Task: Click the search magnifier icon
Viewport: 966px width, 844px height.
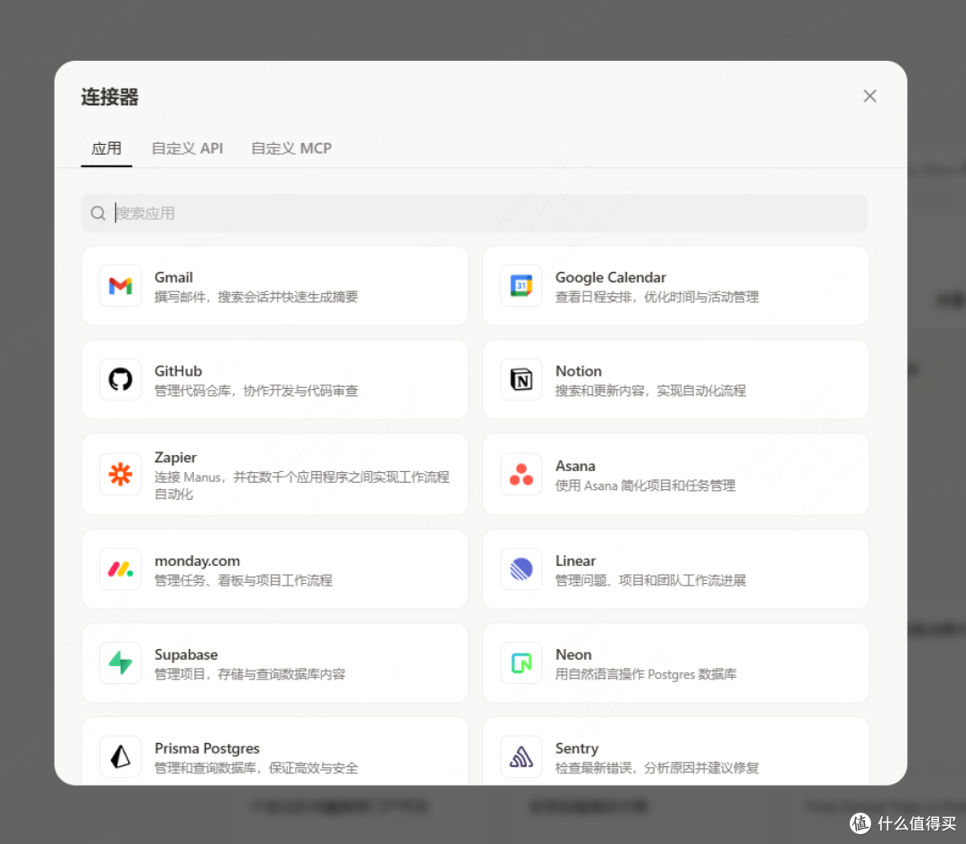Action: pyautogui.click(x=98, y=213)
